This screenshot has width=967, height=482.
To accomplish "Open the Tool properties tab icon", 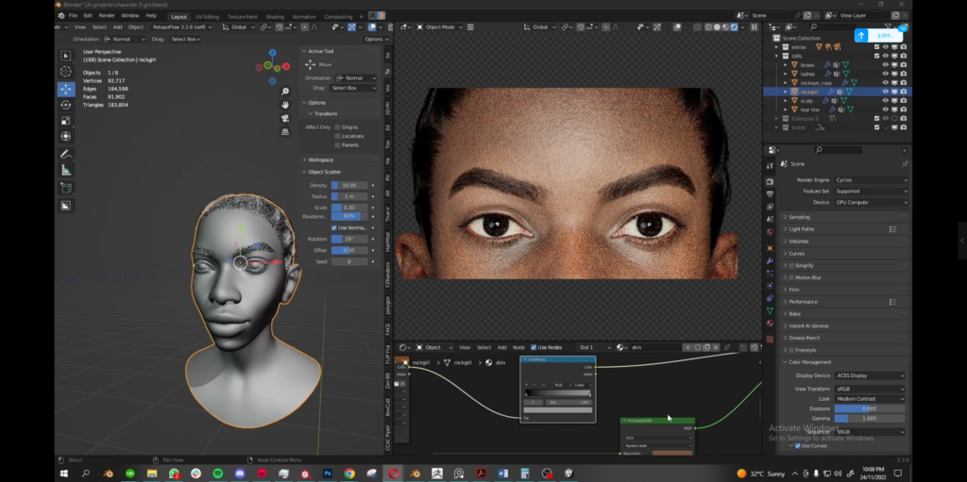I will pyautogui.click(x=770, y=166).
